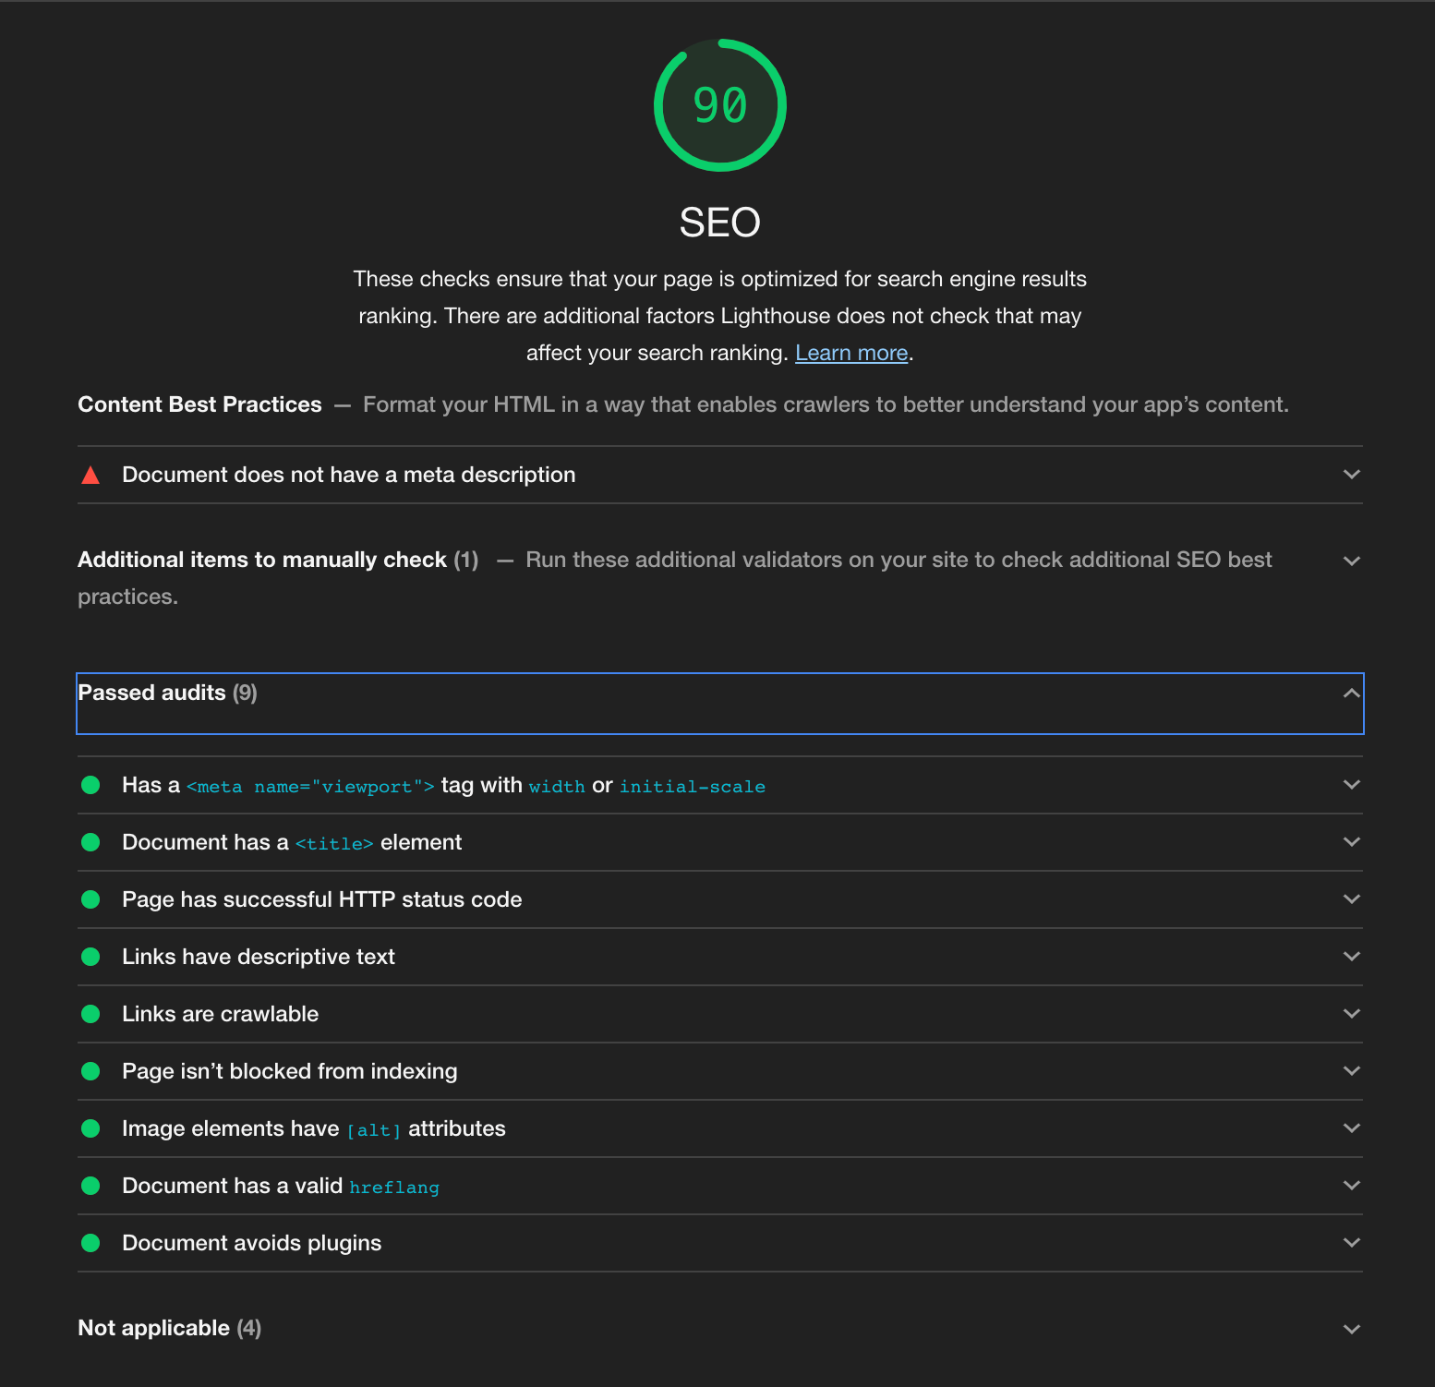Expand the Image elements alt attributes chevron
The height and width of the screenshot is (1387, 1435).
1351,1128
